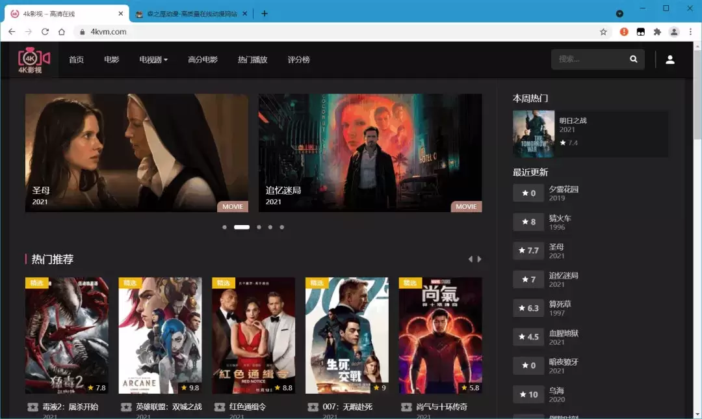
Task: Select first carousel dot
Action: click(x=224, y=227)
